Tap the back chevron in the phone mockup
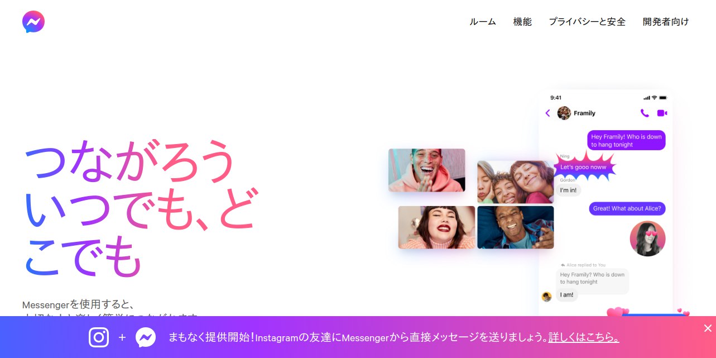The width and height of the screenshot is (716, 358). click(x=547, y=113)
